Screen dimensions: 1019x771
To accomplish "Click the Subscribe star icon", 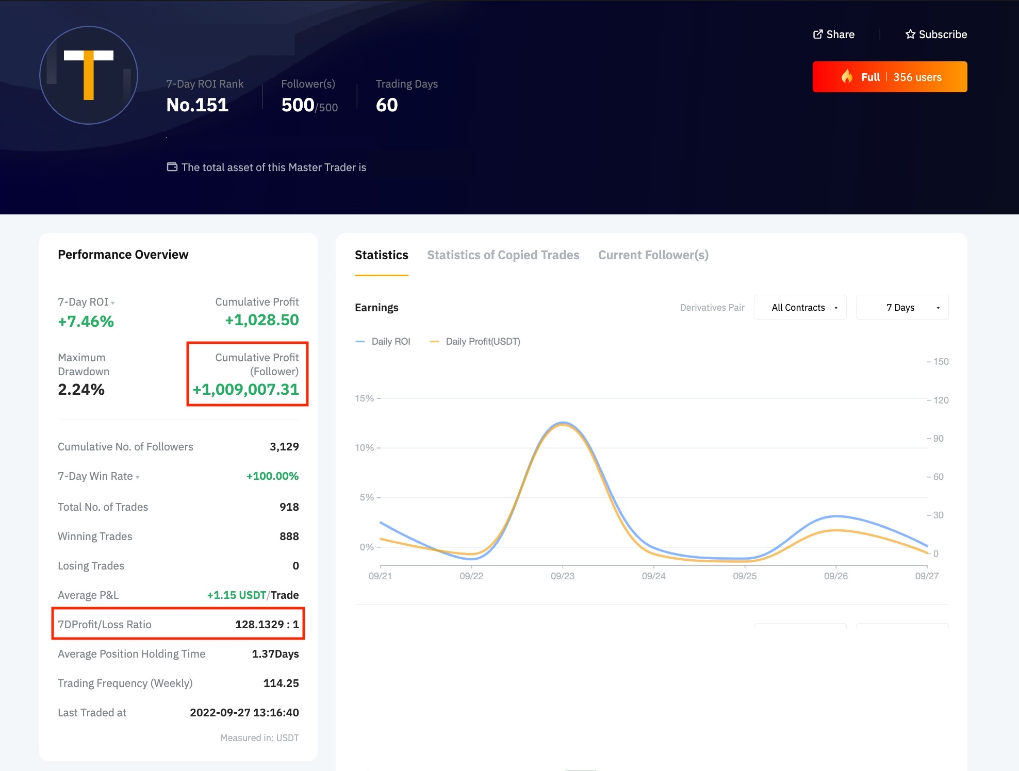I will [x=910, y=34].
